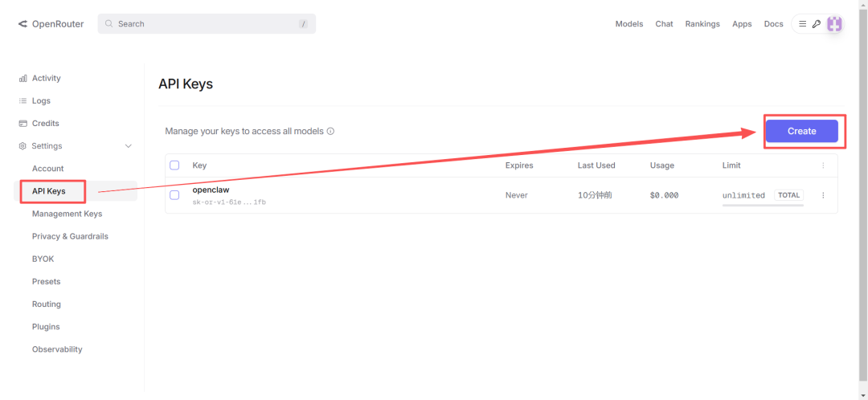
Task: Open table header three-dot menu
Action: point(823,165)
